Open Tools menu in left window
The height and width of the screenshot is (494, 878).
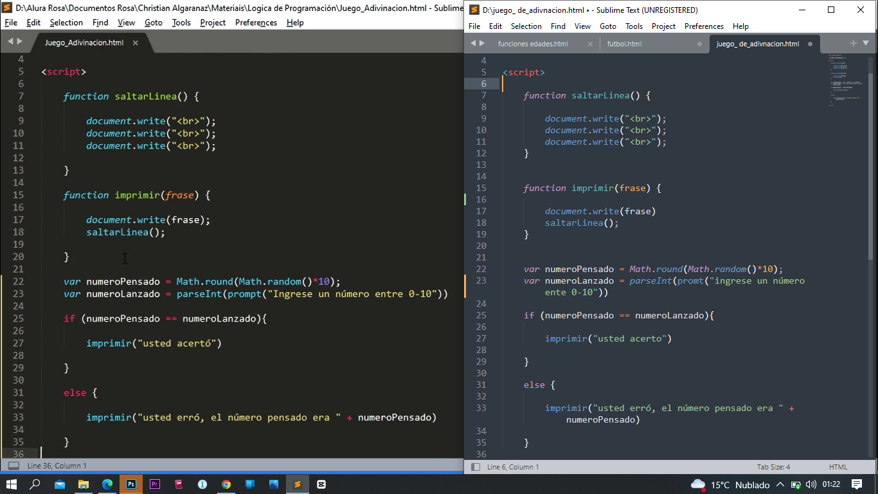pyautogui.click(x=181, y=23)
